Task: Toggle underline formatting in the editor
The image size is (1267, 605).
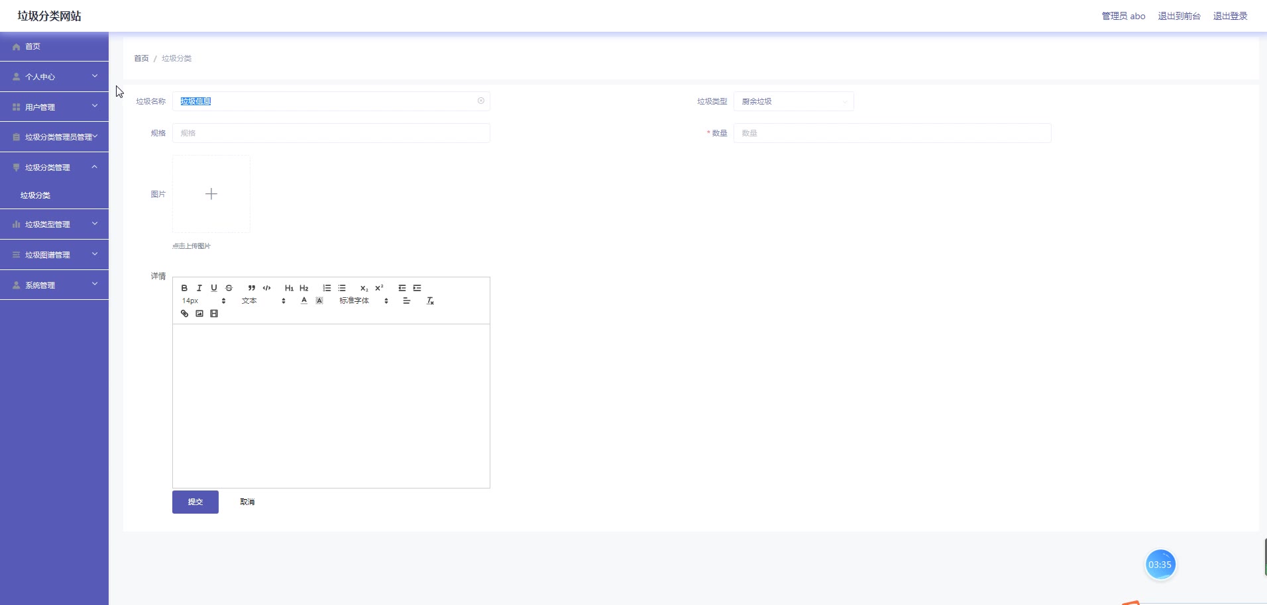Action: point(214,288)
